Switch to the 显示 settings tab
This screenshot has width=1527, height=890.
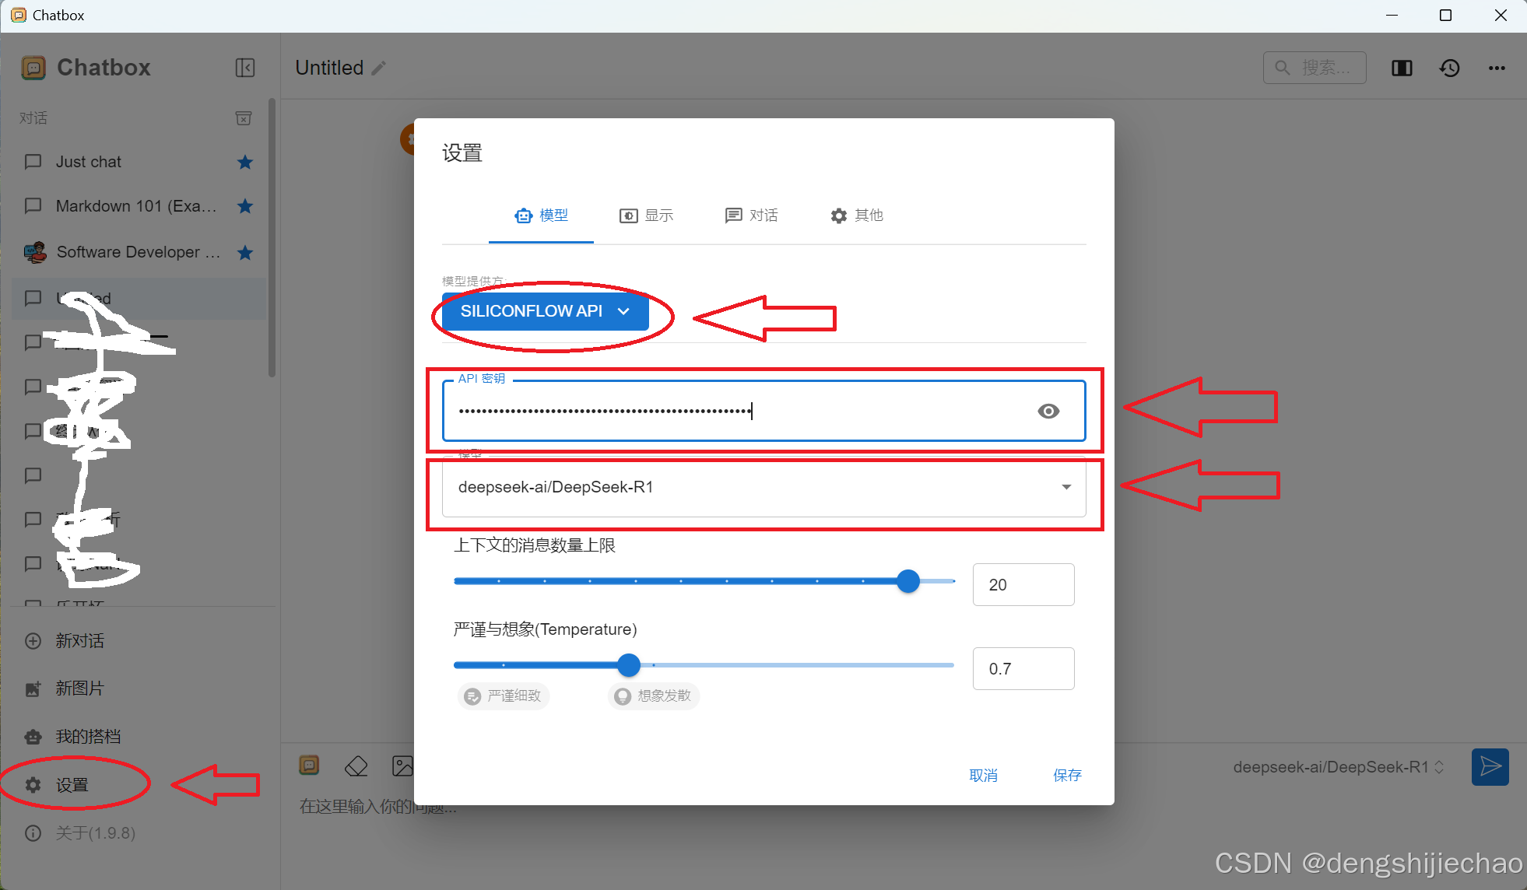[x=647, y=215]
